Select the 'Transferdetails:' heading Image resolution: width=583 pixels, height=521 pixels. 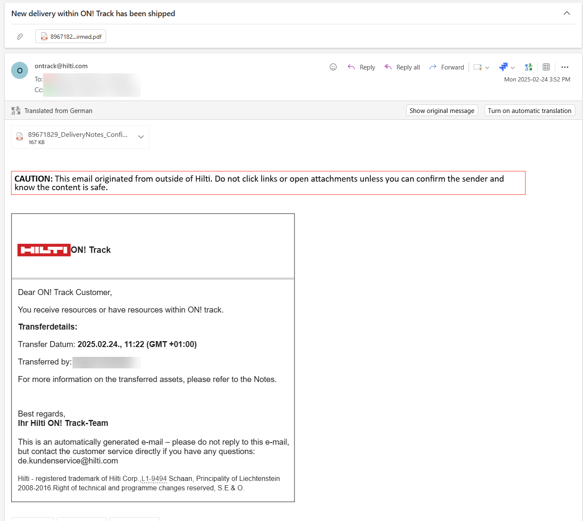click(48, 327)
